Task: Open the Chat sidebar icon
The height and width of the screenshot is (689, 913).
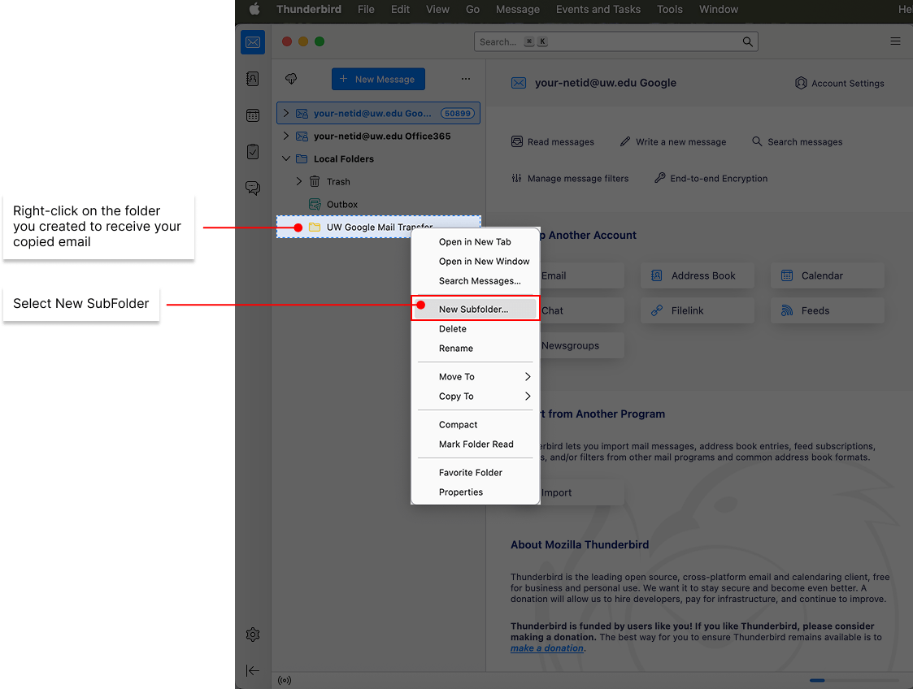Action: 253,188
